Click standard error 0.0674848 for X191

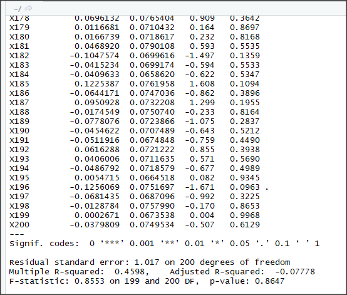(152, 140)
